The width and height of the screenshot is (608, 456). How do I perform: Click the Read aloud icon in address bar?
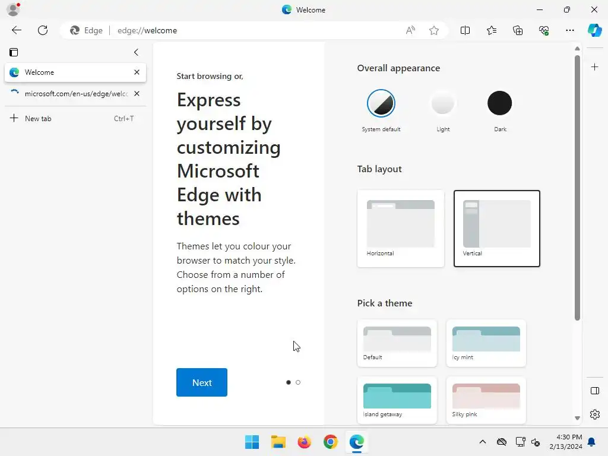click(x=410, y=30)
